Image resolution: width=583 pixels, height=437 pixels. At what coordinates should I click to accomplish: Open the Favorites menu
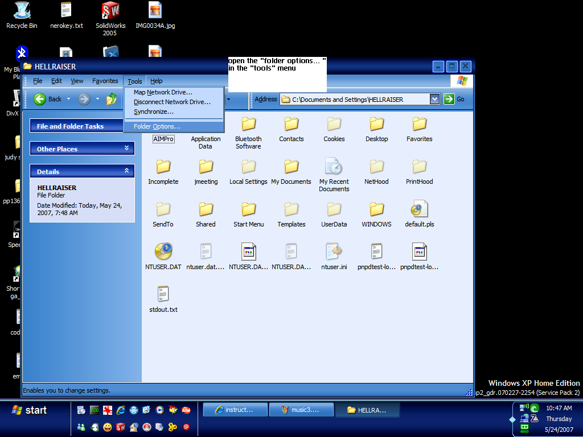click(105, 80)
